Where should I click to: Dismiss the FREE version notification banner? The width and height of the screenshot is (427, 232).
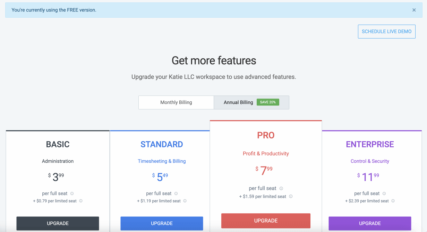click(414, 10)
